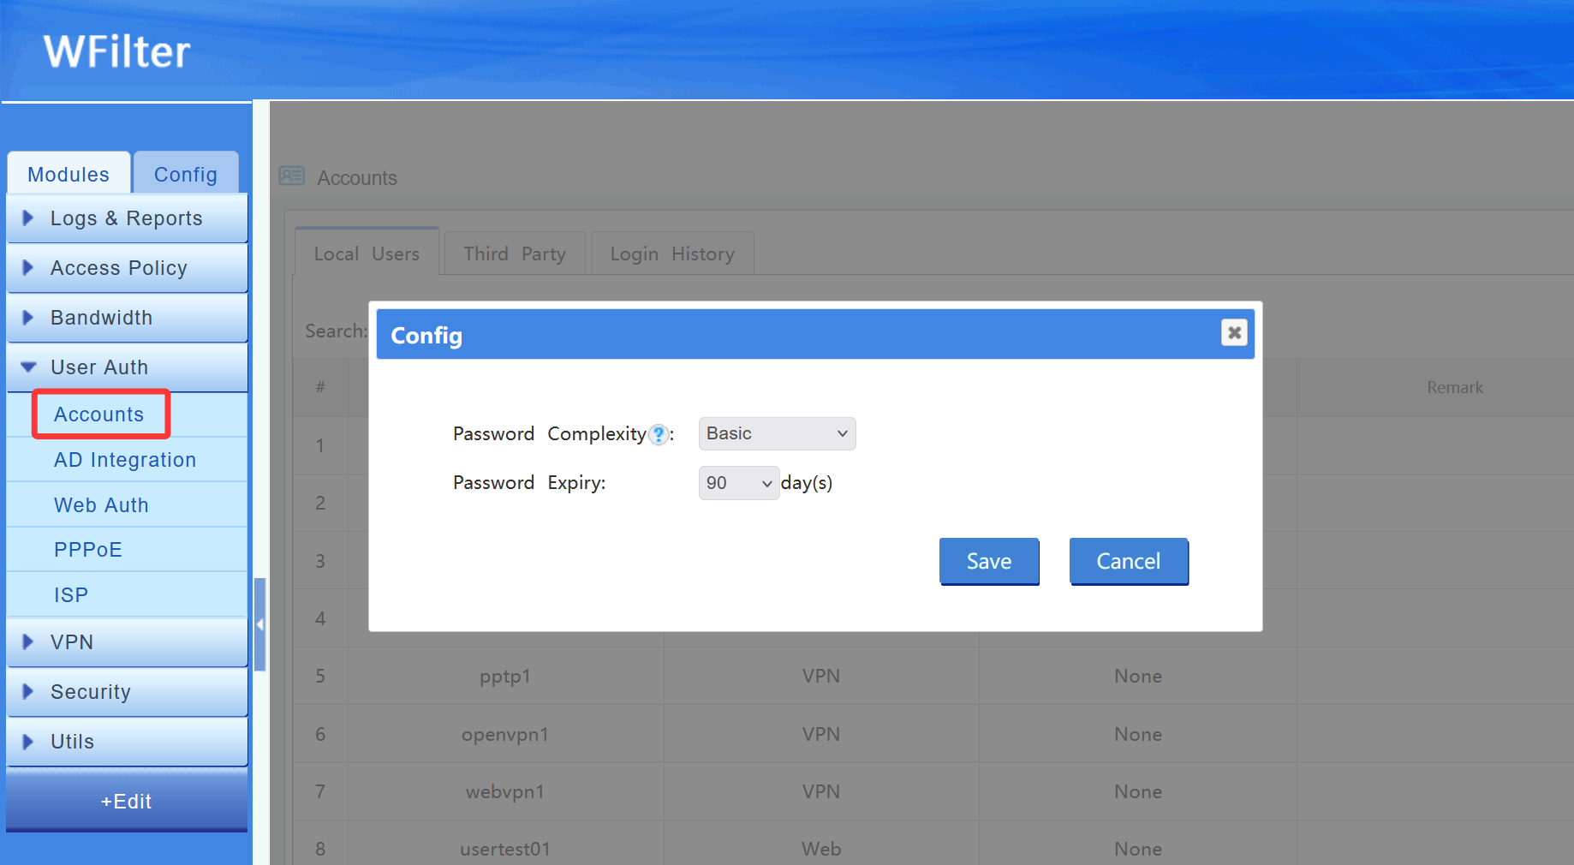Click the +Edit button in sidebar
This screenshot has width=1574, height=865.
click(x=127, y=801)
